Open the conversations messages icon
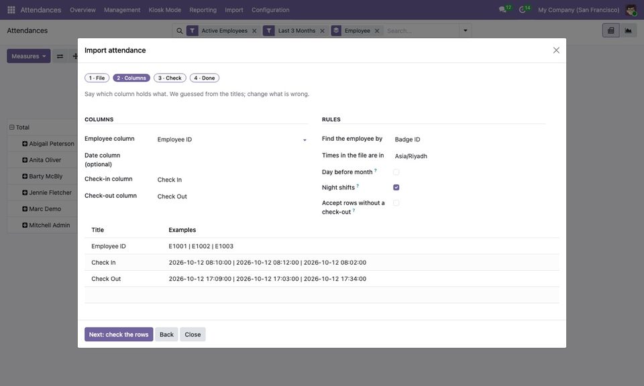The width and height of the screenshot is (644, 386). pyautogui.click(x=502, y=9)
